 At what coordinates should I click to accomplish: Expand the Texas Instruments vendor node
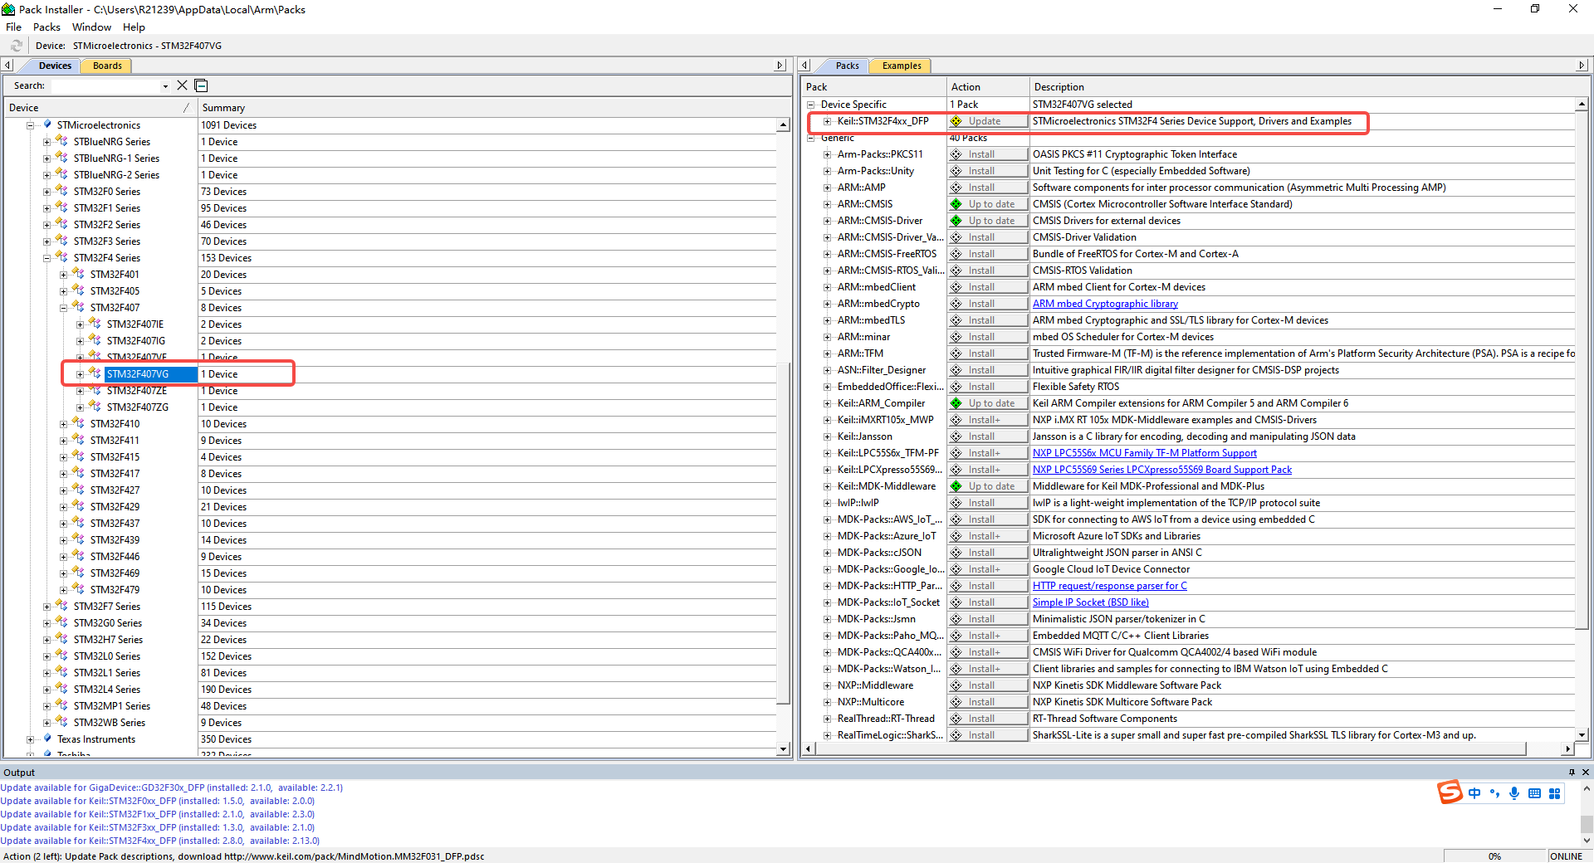[30, 739]
